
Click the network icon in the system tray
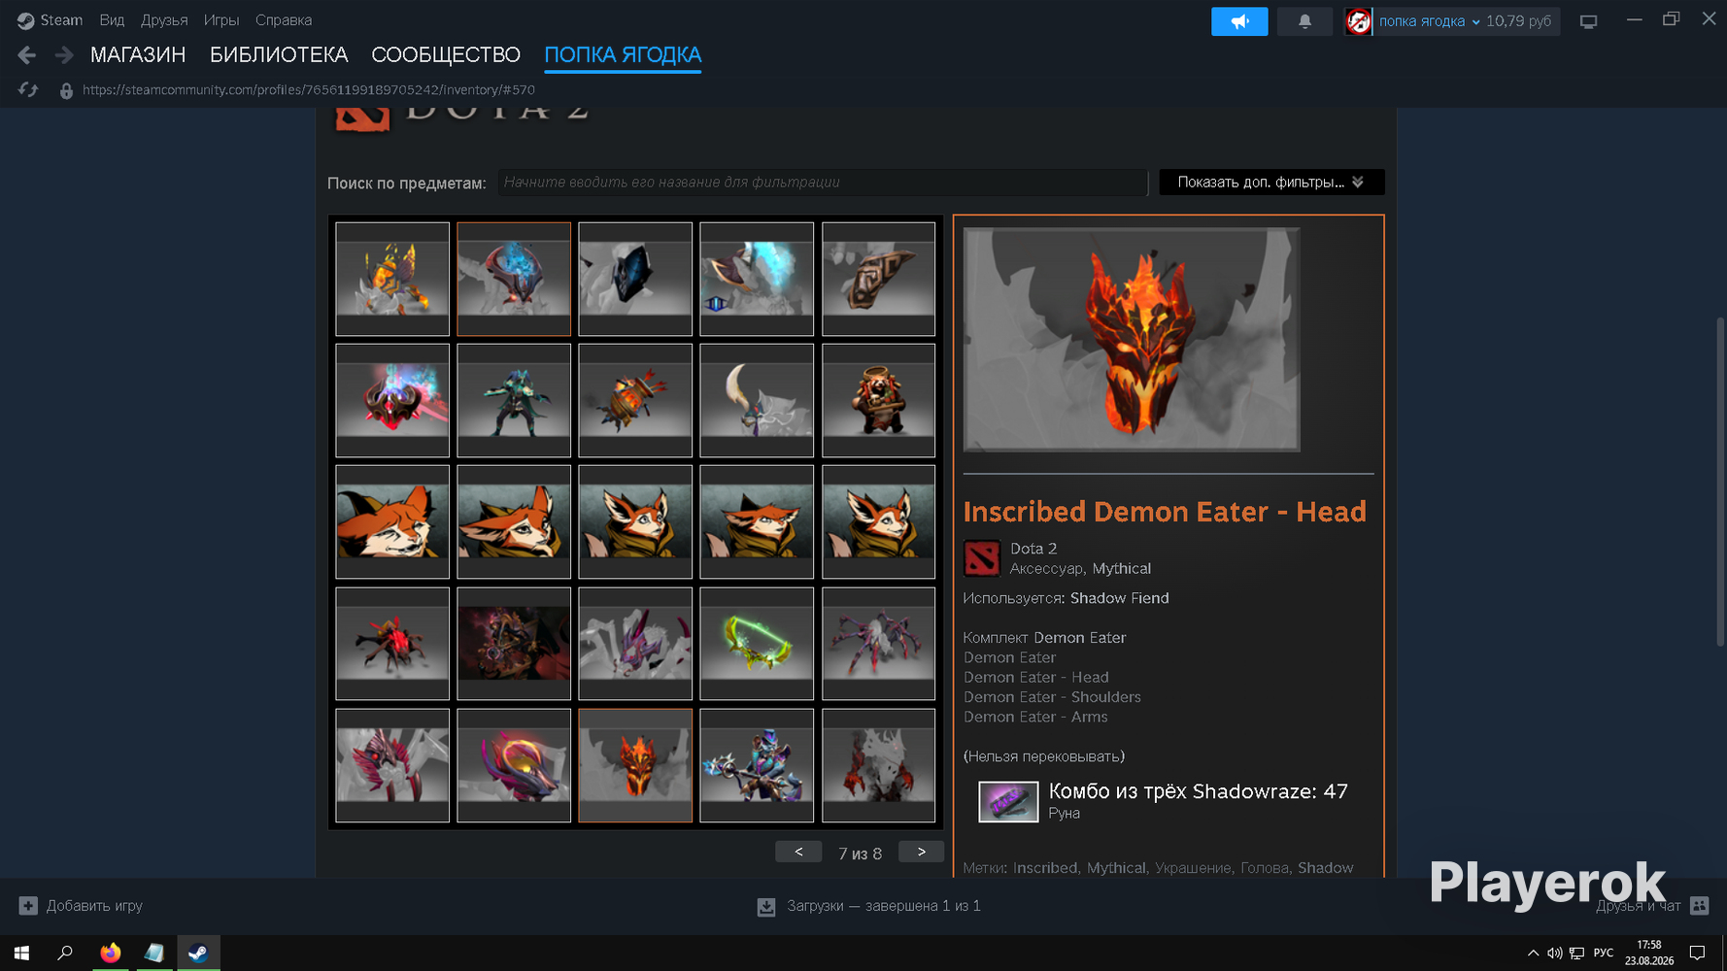click(1576, 954)
